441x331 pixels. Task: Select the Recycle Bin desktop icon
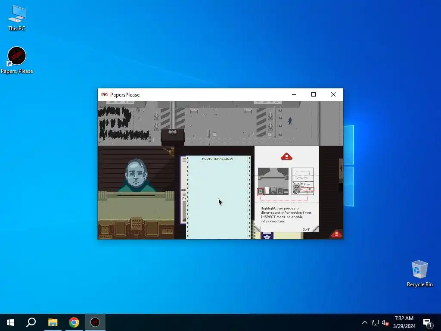[419, 274]
